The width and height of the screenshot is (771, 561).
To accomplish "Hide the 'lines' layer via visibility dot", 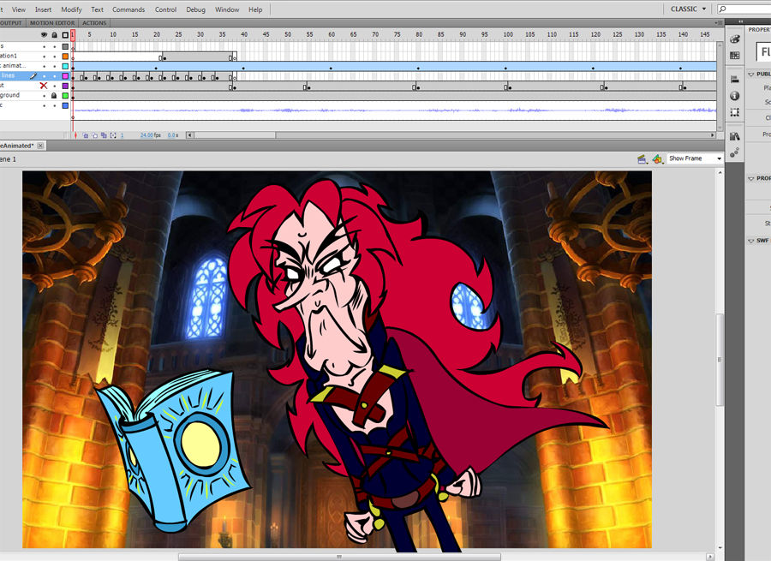I will [x=45, y=75].
